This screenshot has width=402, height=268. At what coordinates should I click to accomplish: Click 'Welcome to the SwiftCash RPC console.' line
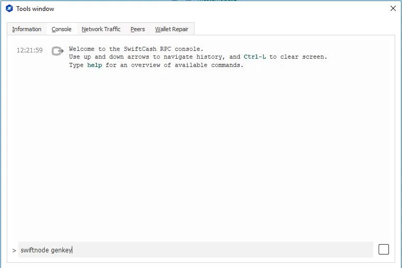tap(136, 49)
